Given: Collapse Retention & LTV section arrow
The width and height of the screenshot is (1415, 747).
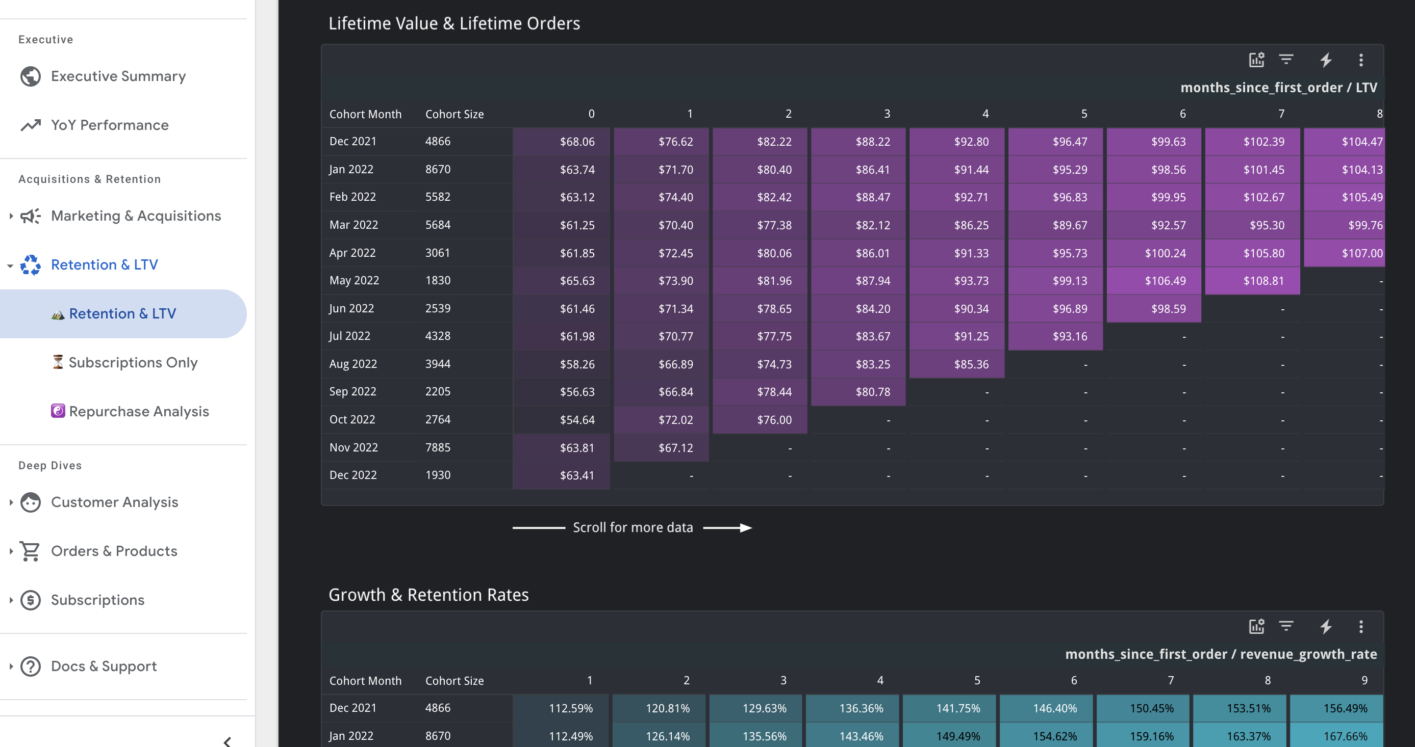Looking at the screenshot, I should (x=10, y=265).
